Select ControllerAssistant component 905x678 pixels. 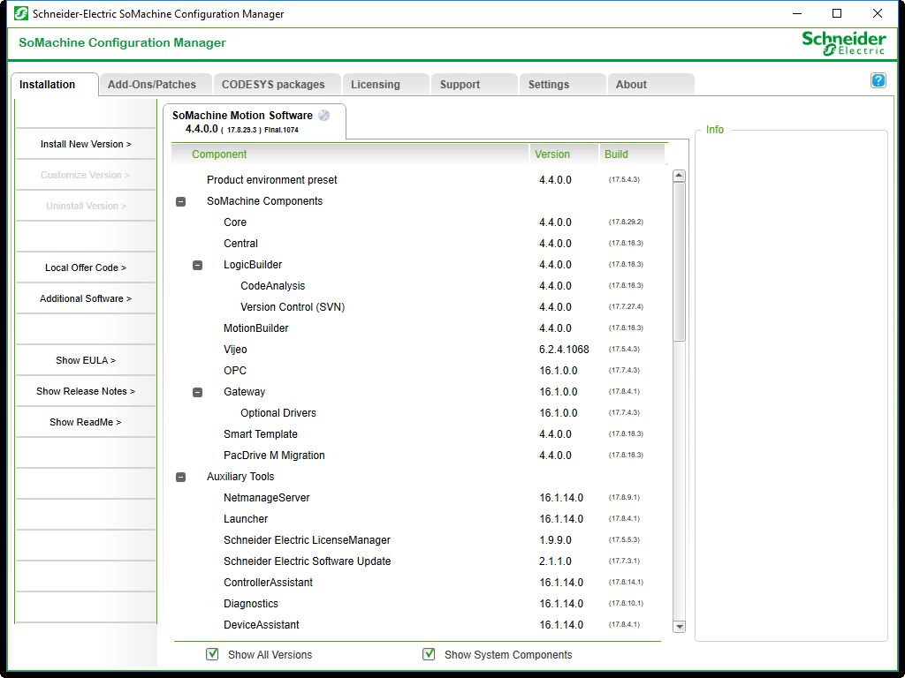pyautogui.click(x=420, y=583)
